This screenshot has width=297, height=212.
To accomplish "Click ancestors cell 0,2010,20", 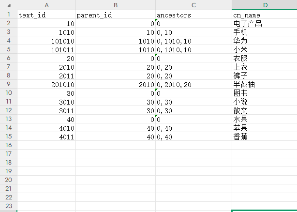I will click(193, 84).
